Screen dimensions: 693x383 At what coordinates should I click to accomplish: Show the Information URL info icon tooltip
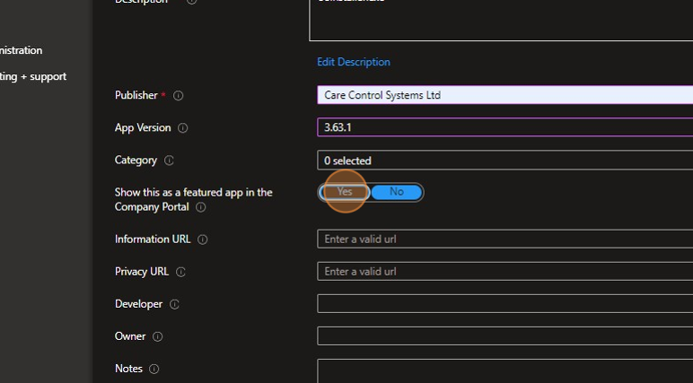(203, 239)
